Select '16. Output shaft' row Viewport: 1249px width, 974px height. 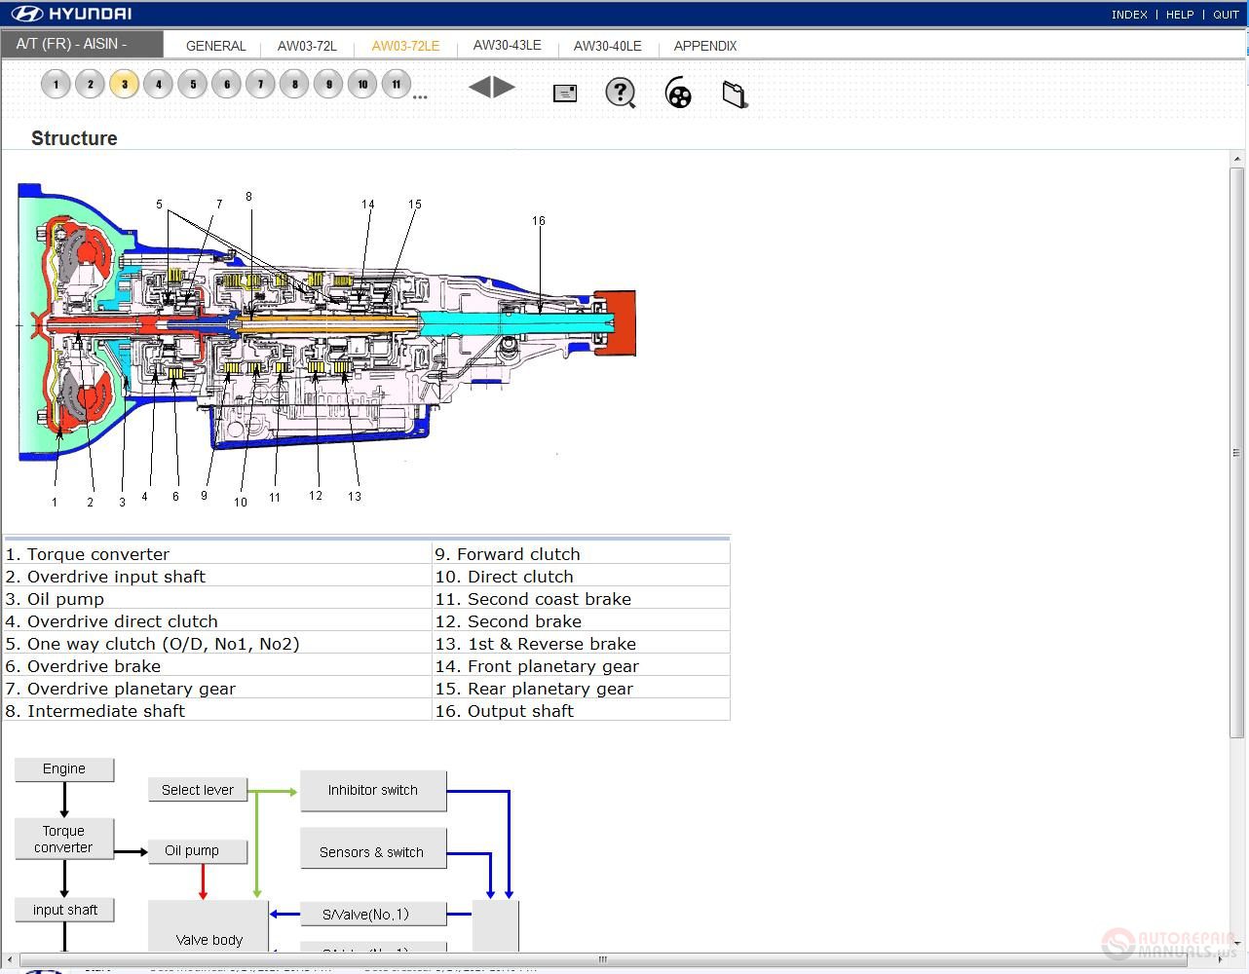click(581, 710)
